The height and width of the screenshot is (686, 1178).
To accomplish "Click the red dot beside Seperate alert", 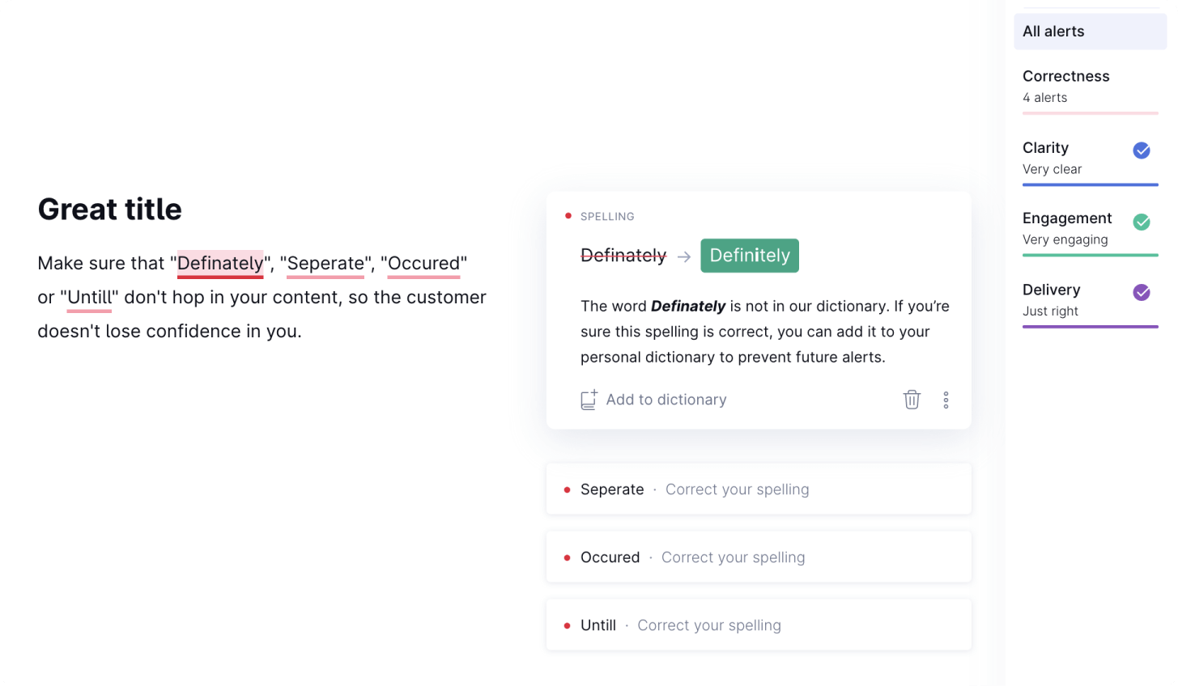I will click(x=566, y=489).
